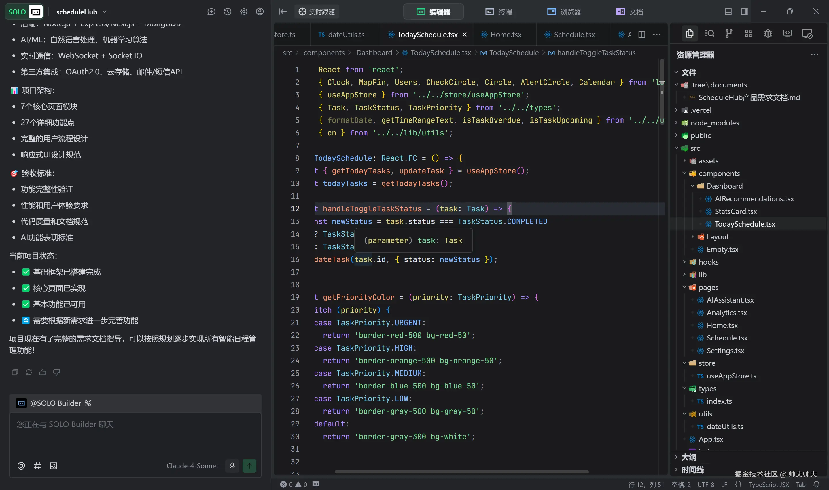829x490 pixels.
Task: Toggle the 实时跟随 follow mode button
Action: [x=317, y=12]
